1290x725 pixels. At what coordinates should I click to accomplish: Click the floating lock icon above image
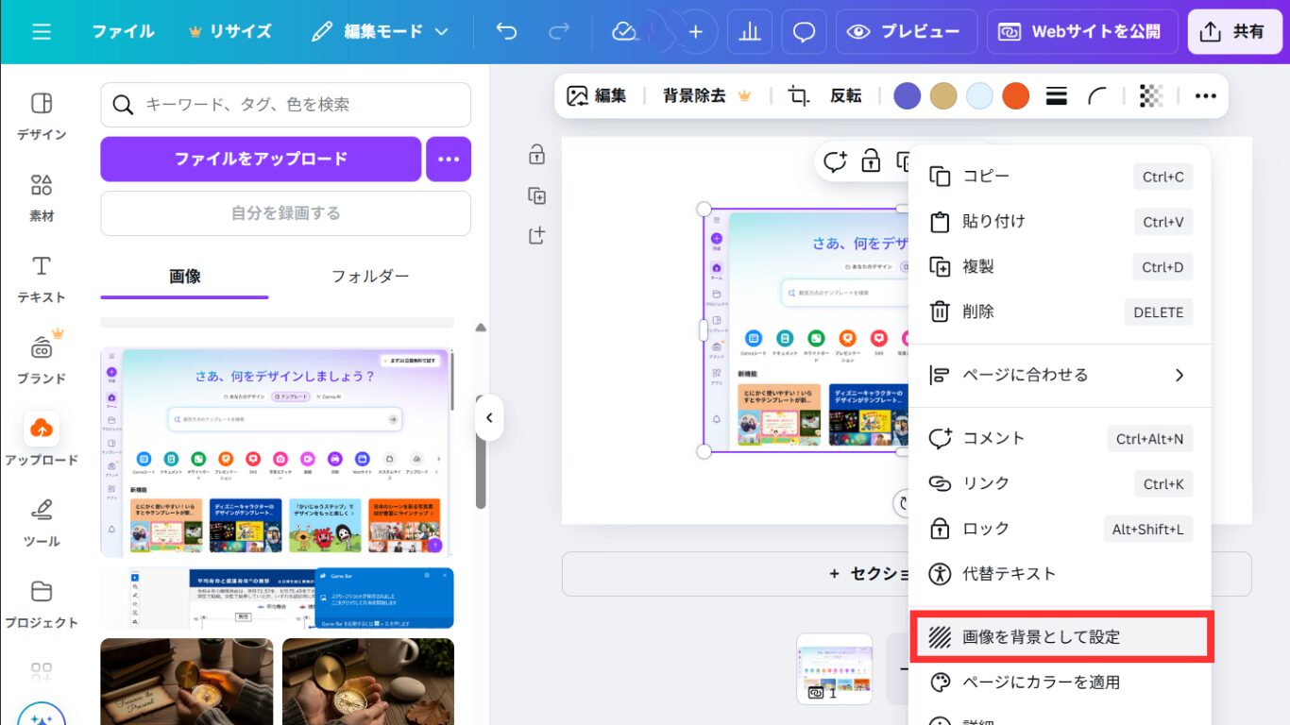coord(871,161)
